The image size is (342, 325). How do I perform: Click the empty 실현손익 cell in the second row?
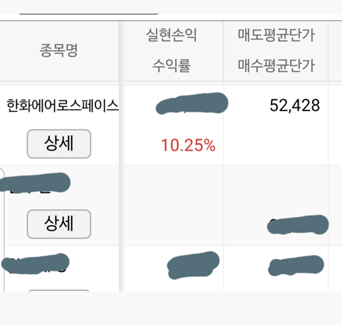coord(171,206)
